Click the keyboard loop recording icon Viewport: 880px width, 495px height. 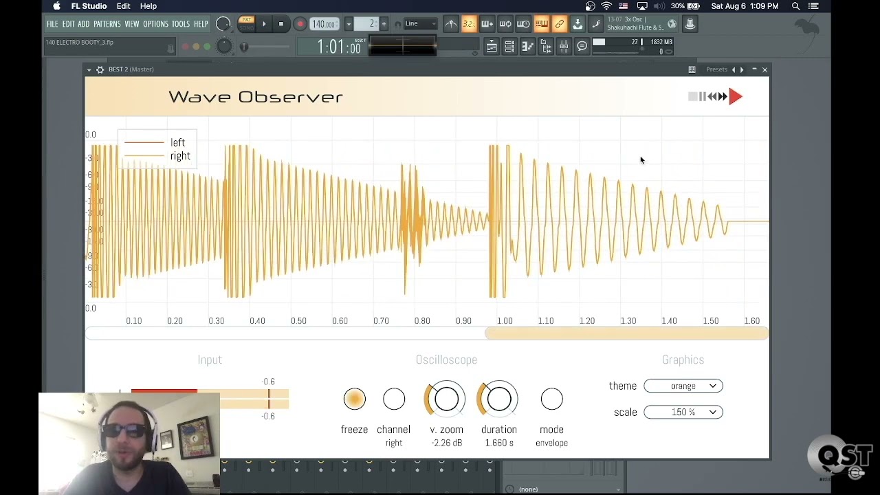505,24
